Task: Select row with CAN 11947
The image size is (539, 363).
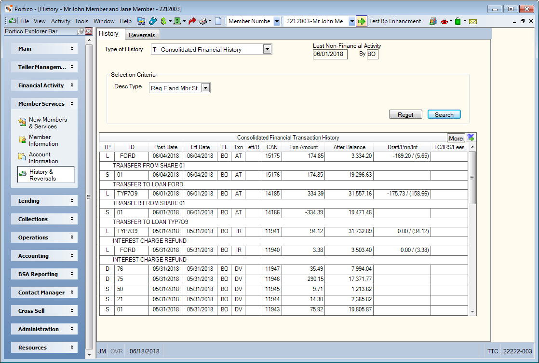Action: (x=283, y=269)
